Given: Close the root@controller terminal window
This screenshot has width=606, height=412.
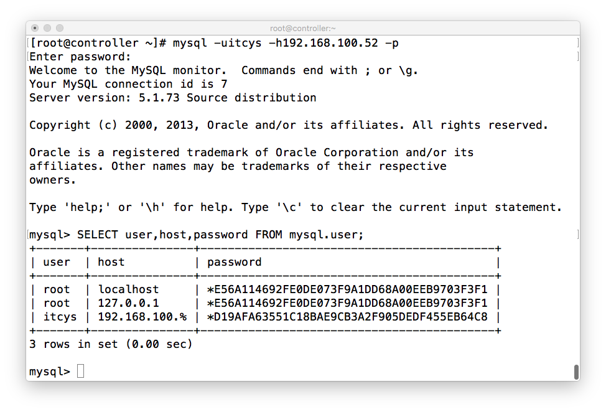Looking at the screenshot, I should coord(35,28).
